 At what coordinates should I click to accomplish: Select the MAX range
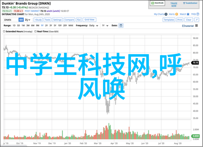pyautogui.click(x=71, y=25)
